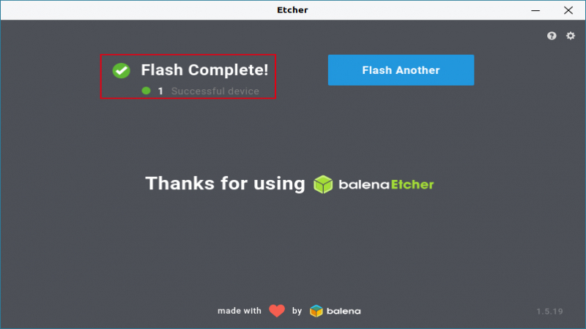Click the Thanks for using text

[226, 184]
